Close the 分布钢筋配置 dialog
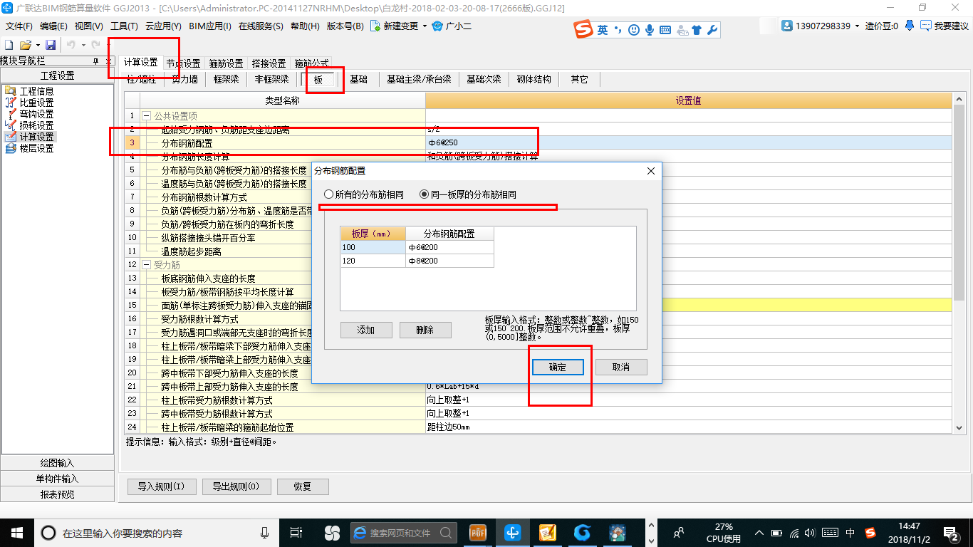This screenshot has height=547, width=973. (650, 171)
